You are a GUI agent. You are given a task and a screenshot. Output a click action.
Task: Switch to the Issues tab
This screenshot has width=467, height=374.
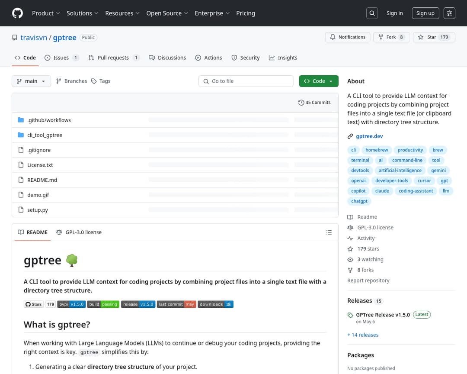[62, 58]
